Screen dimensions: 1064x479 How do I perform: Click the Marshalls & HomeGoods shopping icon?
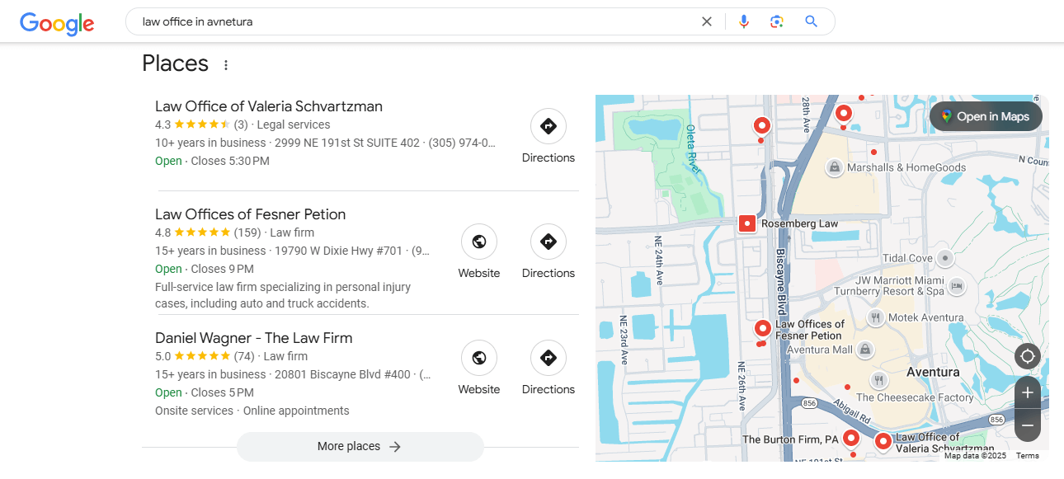coord(835,167)
